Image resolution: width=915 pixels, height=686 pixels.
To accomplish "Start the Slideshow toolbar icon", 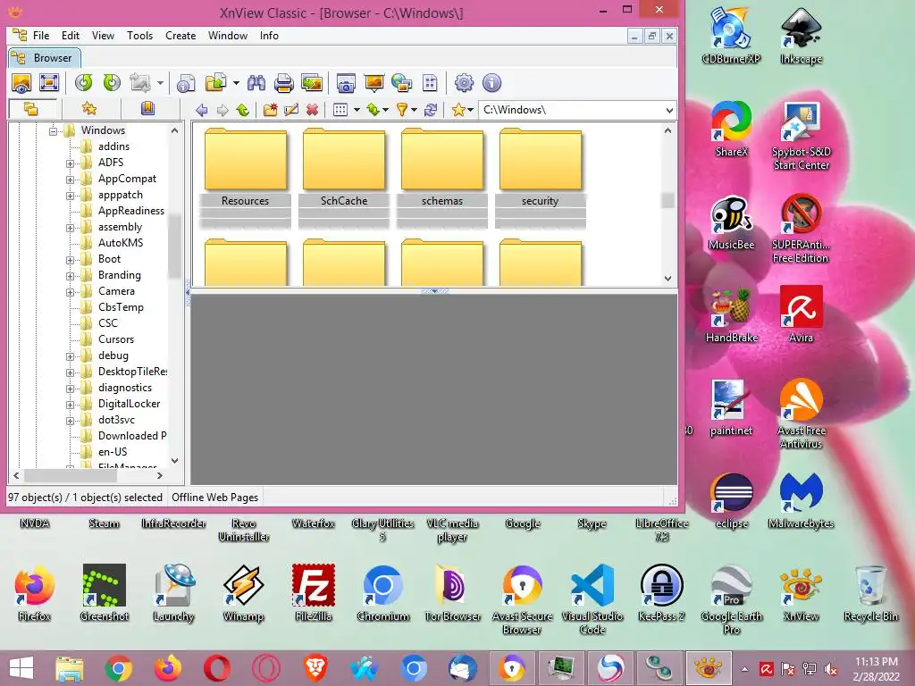I will pyautogui.click(x=374, y=83).
